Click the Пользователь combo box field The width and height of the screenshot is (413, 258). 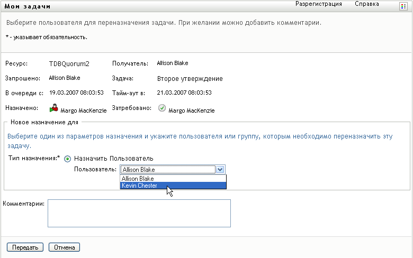pyautogui.click(x=168, y=170)
